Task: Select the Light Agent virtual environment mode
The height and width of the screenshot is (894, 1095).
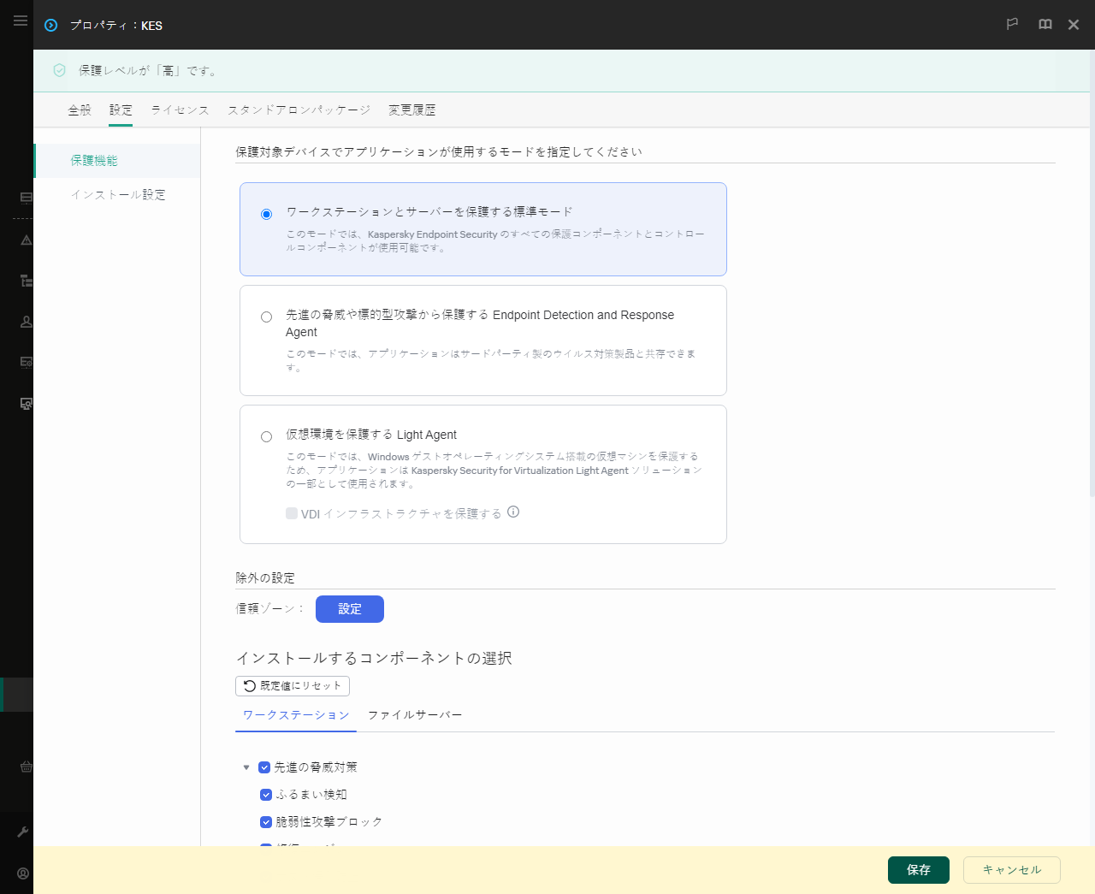Action: tap(266, 436)
